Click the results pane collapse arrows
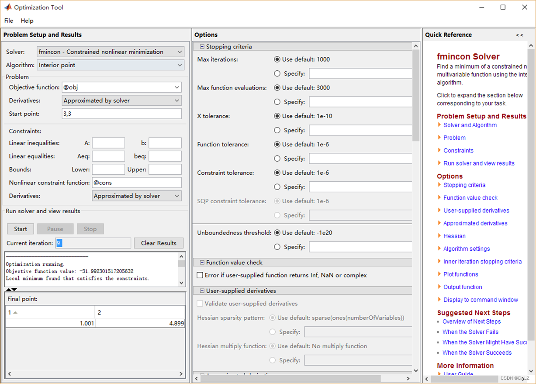The width and height of the screenshot is (536, 384). coord(11,290)
